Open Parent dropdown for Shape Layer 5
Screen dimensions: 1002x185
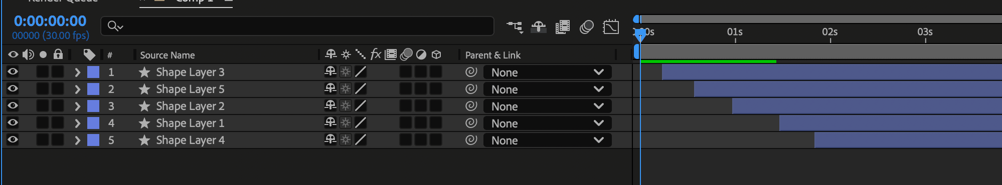pyautogui.click(x=547, y=89)
